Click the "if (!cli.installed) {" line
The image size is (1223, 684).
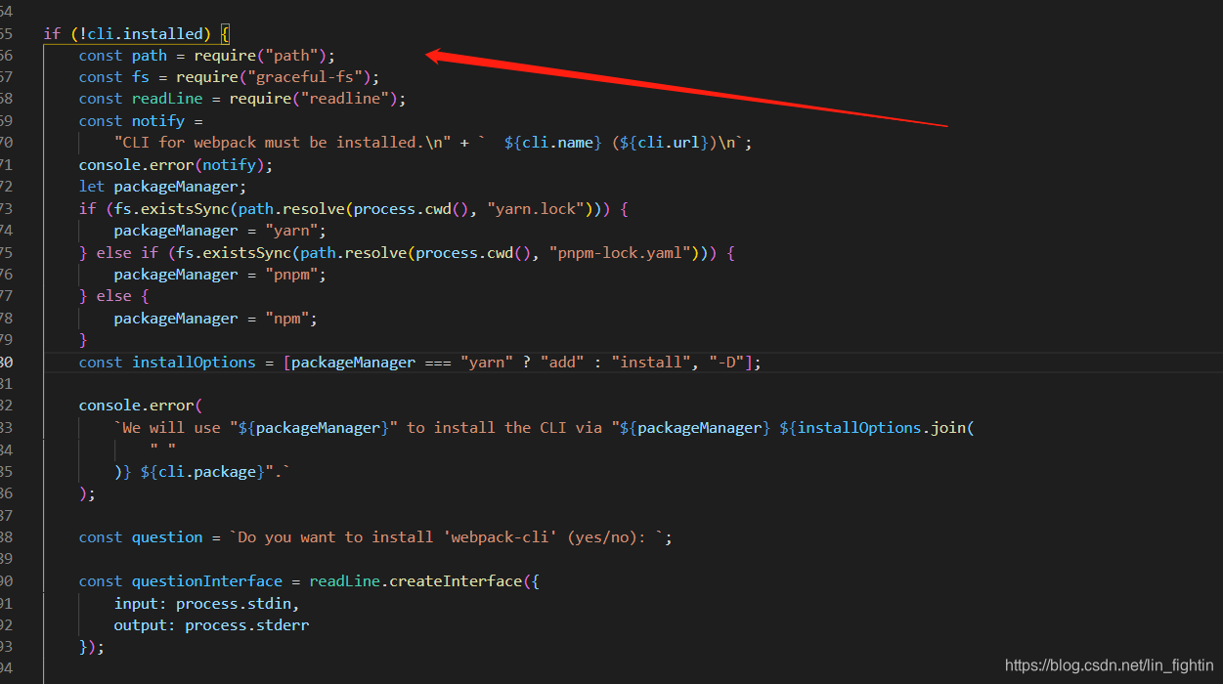click(136, 33)
